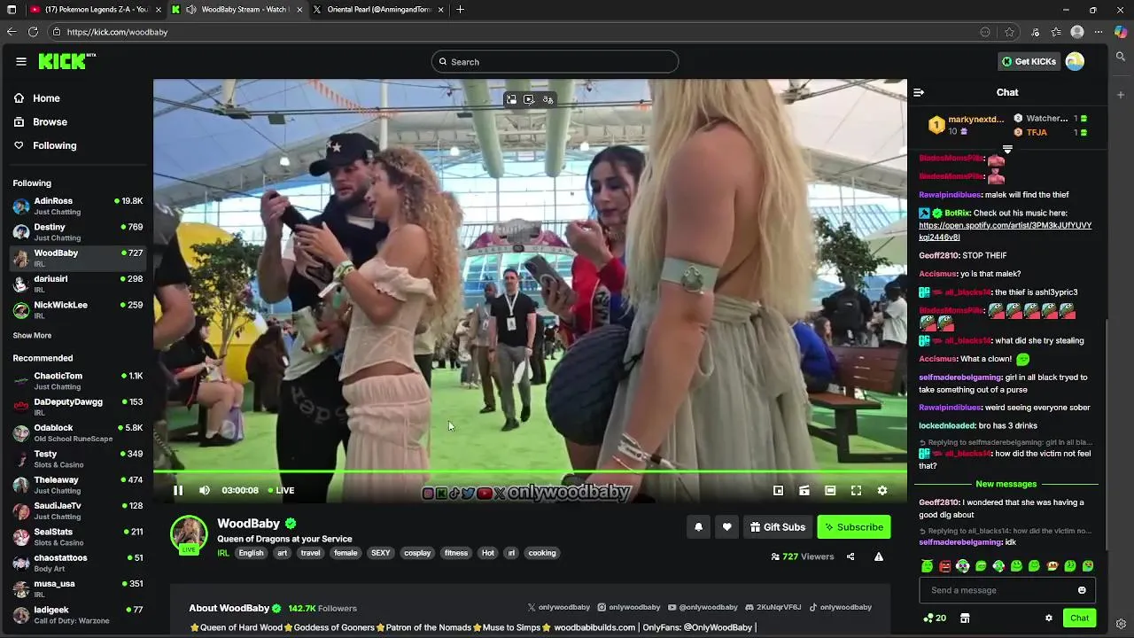
Task: Search Kick using the search box
Action: coord(555,62)
